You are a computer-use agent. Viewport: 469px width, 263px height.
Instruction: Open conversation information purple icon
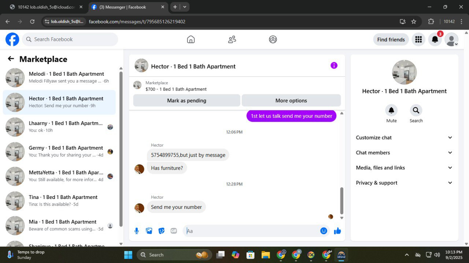point(334,65)
